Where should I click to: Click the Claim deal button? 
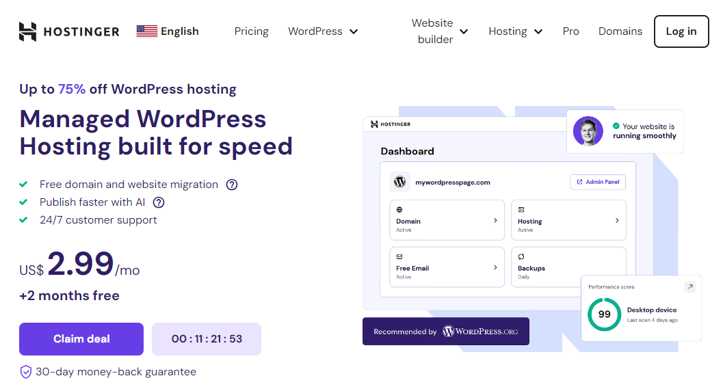coord(81,339)
